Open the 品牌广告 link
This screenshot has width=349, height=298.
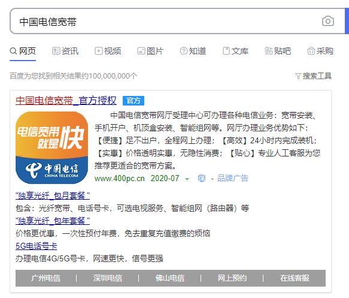tap(233, 178)
